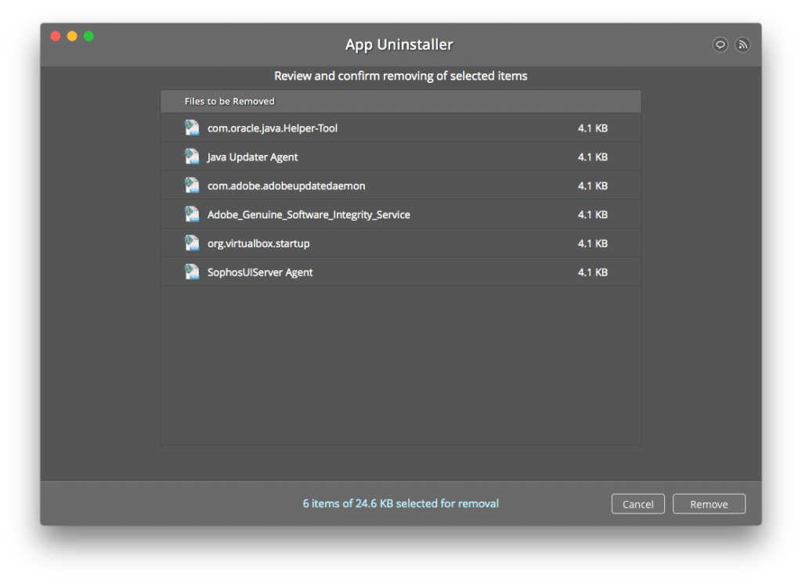802x583 pixels.
Task: Click the 4.1 KB size of org.virtualbox.startup
Action: 593,243
